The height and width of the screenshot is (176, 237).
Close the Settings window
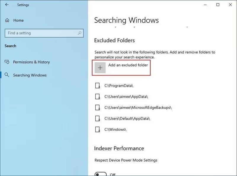pos(230,5)
